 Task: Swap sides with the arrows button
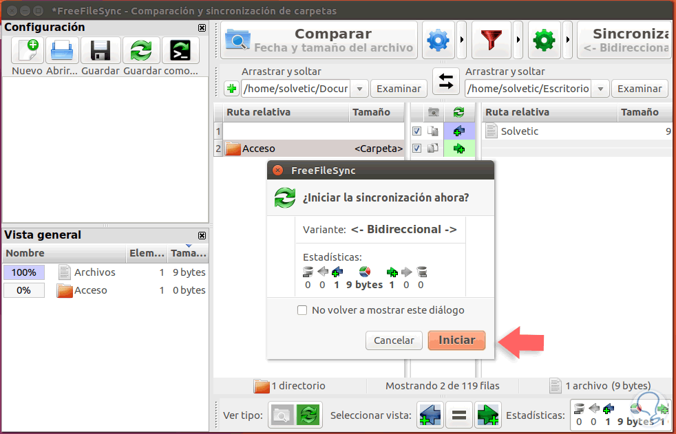446,81
